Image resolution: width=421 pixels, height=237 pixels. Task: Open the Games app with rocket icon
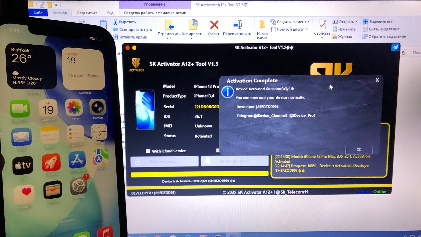tap(51, 163)
